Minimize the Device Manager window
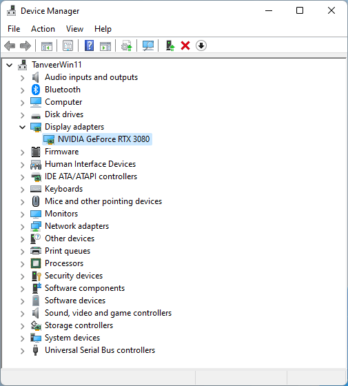 [269, 10]
